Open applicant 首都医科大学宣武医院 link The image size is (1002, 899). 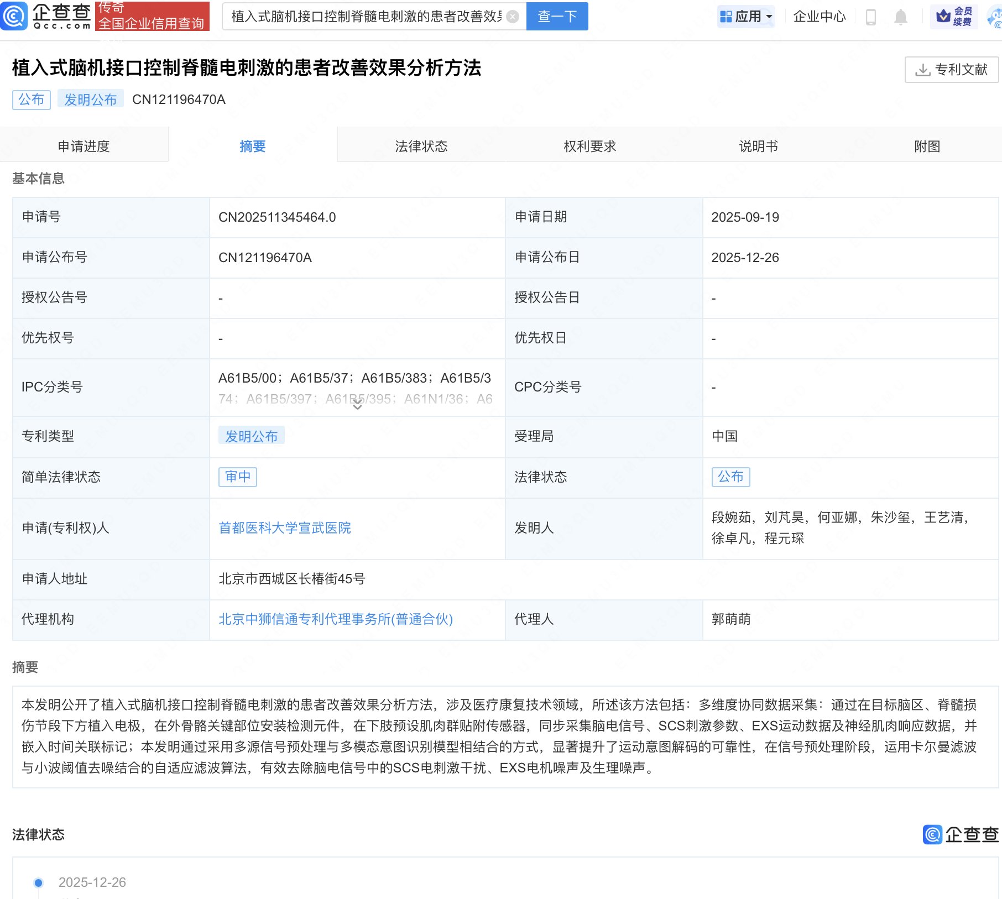pos(285,528)
